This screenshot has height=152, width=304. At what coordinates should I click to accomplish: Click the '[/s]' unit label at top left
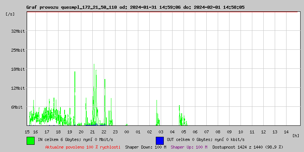pyautogui.click(x=10, y=14)
